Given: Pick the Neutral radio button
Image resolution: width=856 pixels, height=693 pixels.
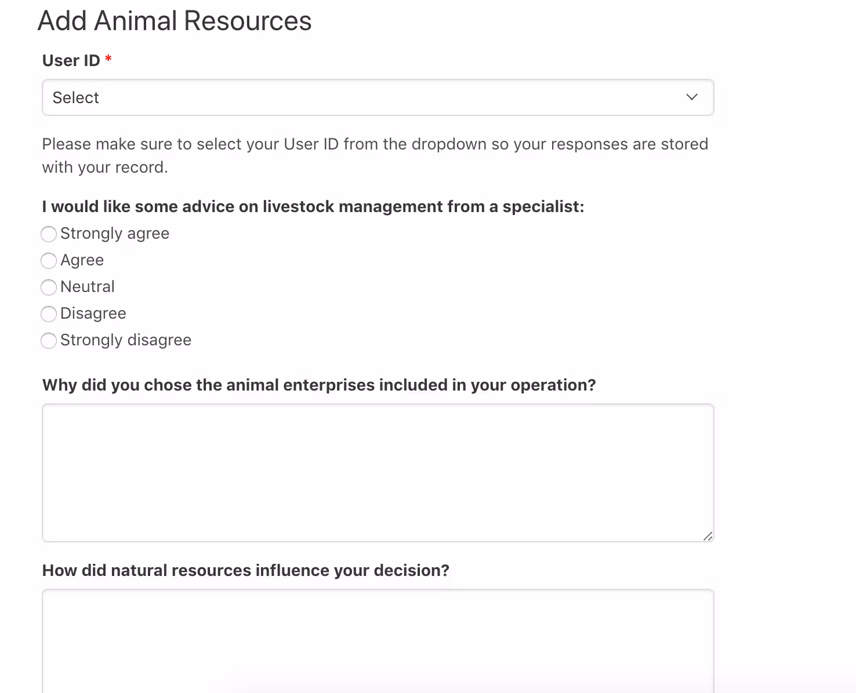Looking at the screenshot, I should point(49,287).
